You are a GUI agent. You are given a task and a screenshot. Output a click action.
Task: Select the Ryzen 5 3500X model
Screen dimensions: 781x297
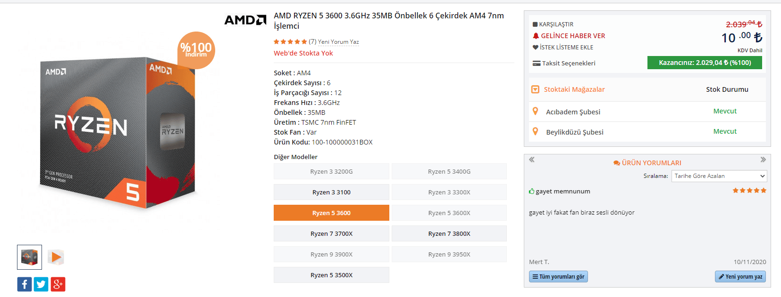(x=331, y=275)
